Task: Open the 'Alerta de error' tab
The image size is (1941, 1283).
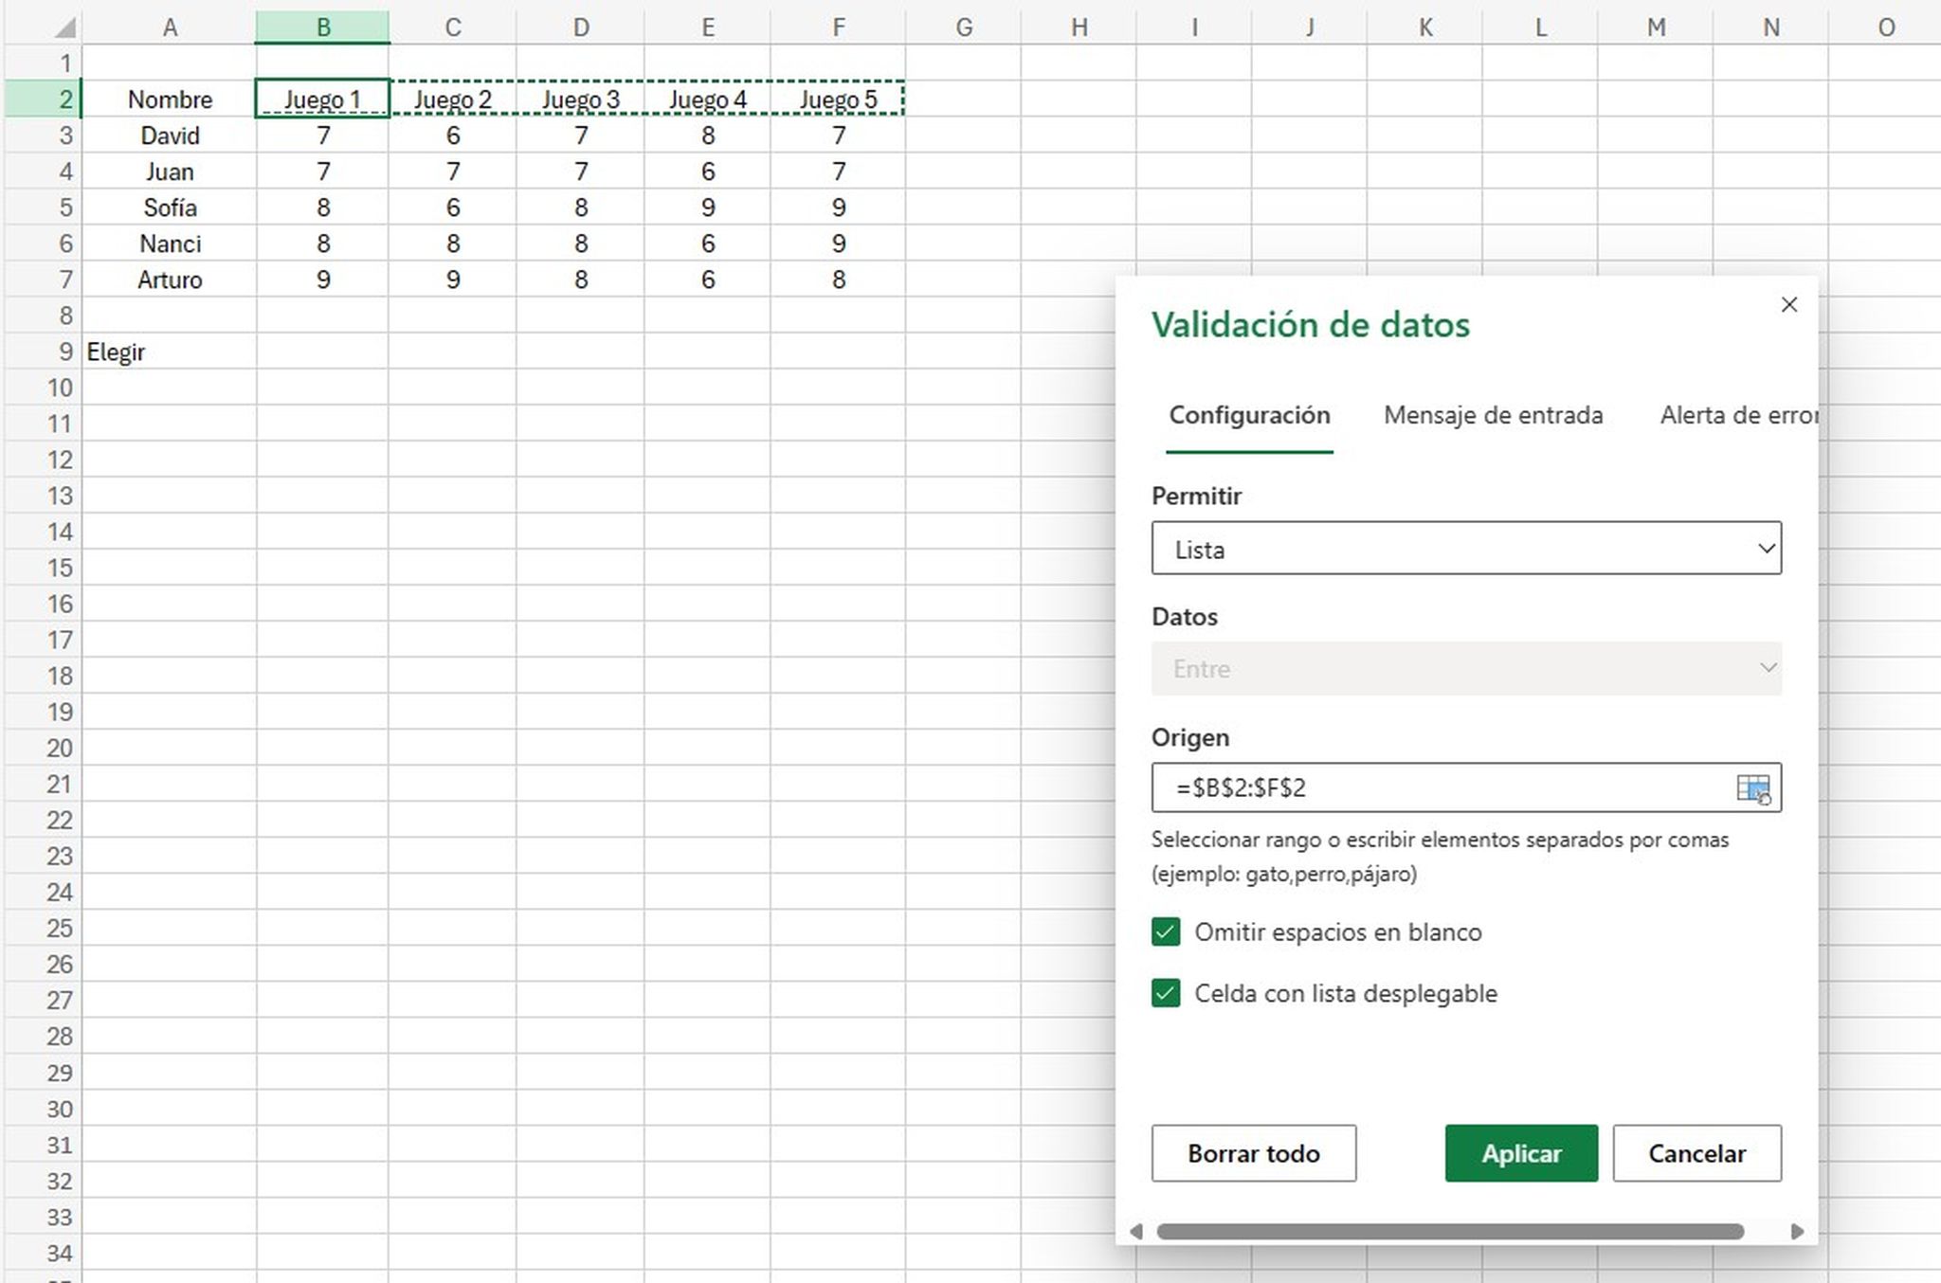Action: pos(1737,415)
